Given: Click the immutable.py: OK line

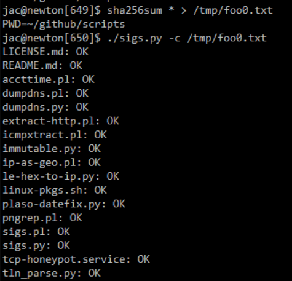Looking at the screenshot, I should pos(52,149).
